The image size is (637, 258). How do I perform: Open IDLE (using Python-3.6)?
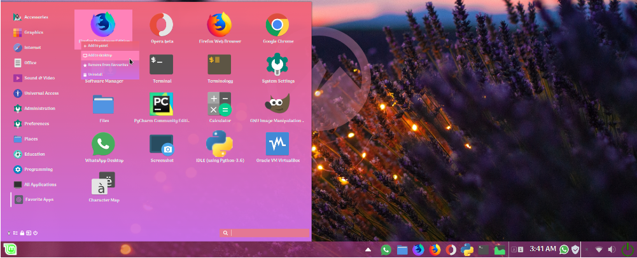[220, 147]
